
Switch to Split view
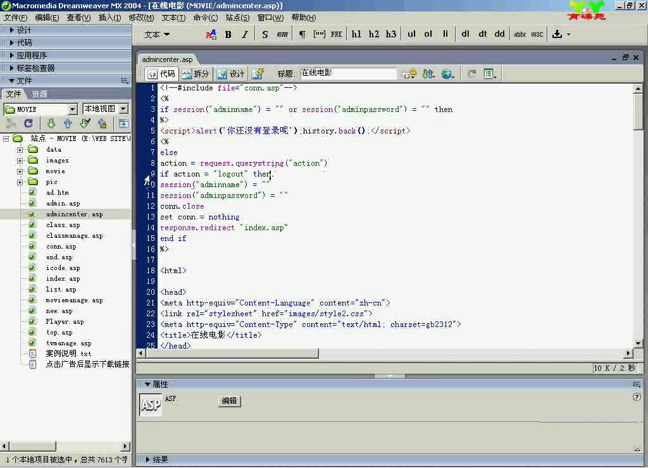[196, 74]
